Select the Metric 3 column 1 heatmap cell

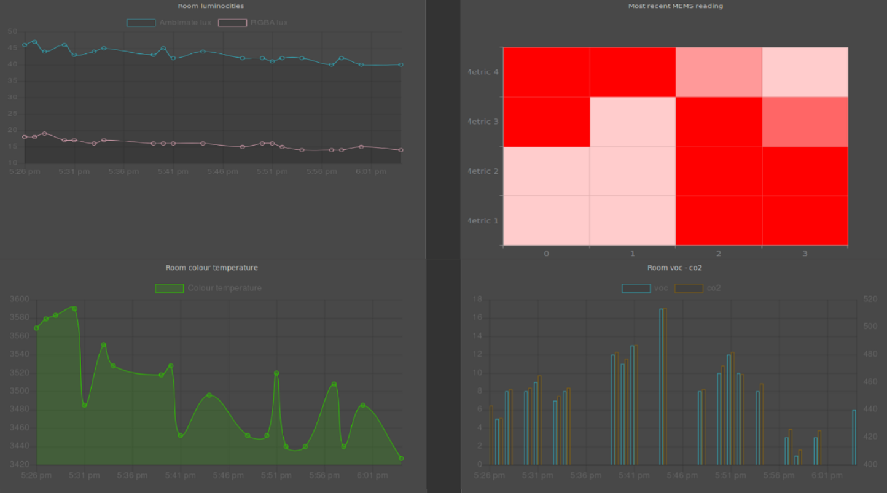[x=633, y=122]
